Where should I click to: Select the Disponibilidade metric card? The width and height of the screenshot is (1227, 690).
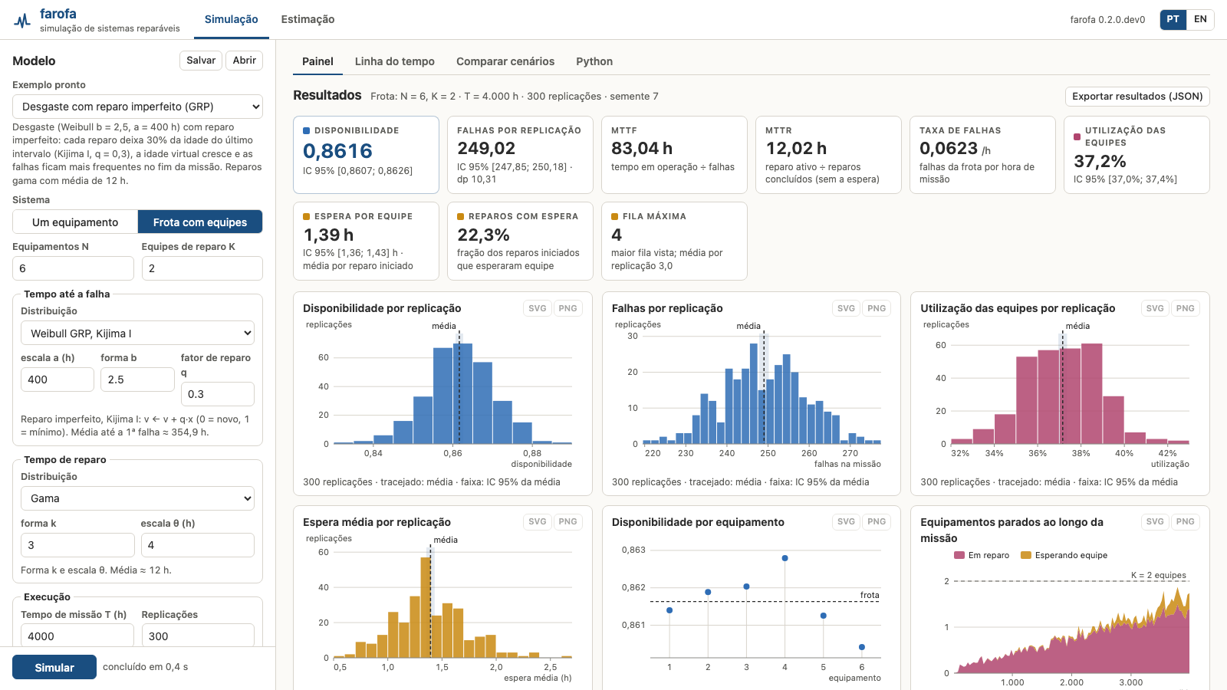coord(366,155)
